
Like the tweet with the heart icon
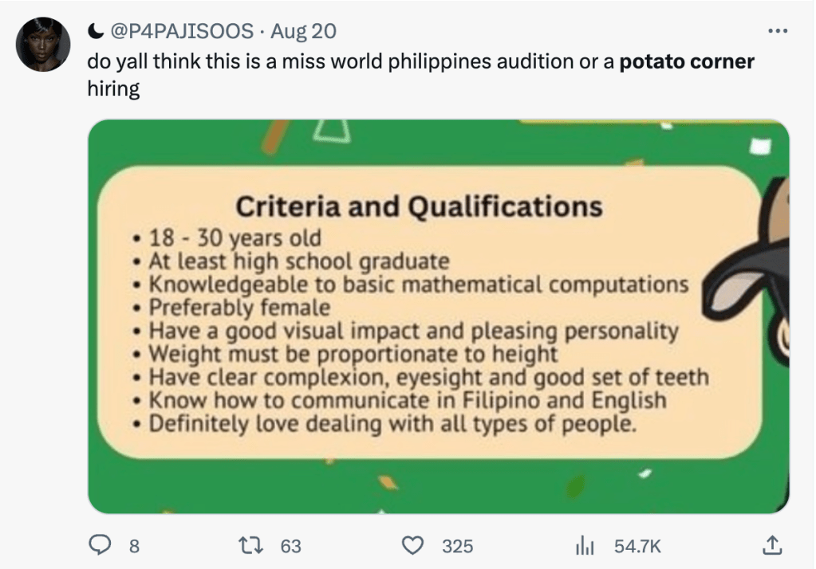[412, 545]
